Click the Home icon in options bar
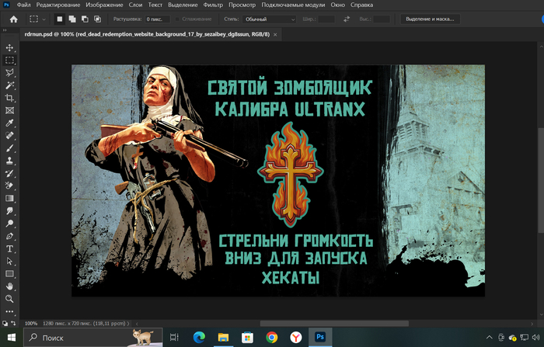 13,19
